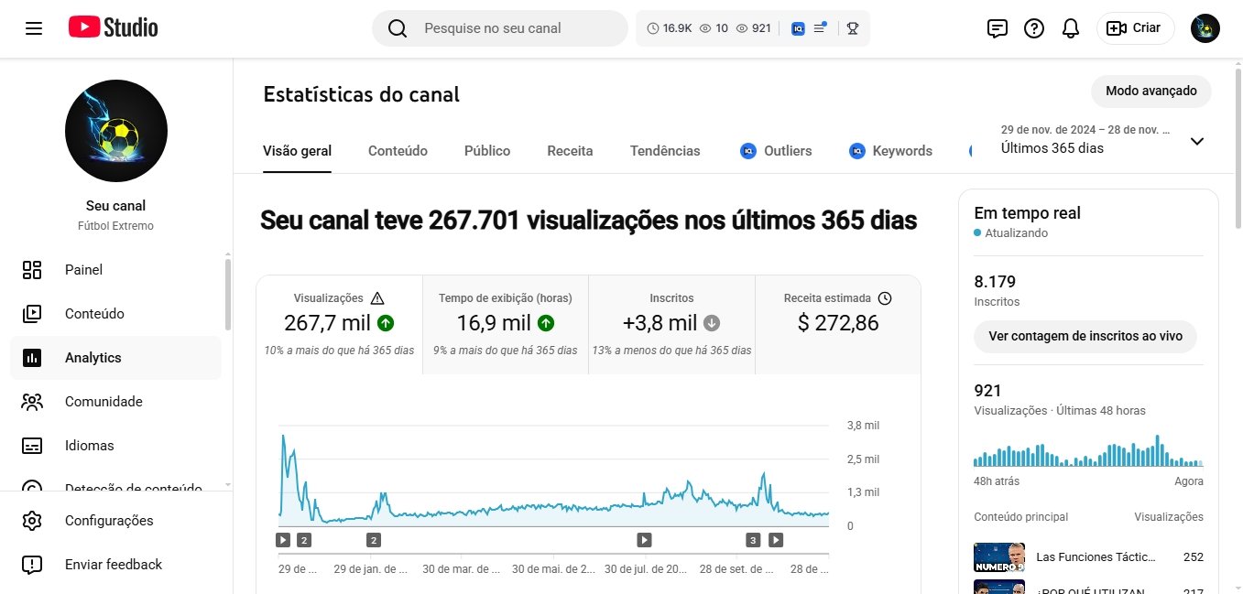The image size is (1243, 594).
Task: Click the chart video marker labeled 3
Action: 753,540
